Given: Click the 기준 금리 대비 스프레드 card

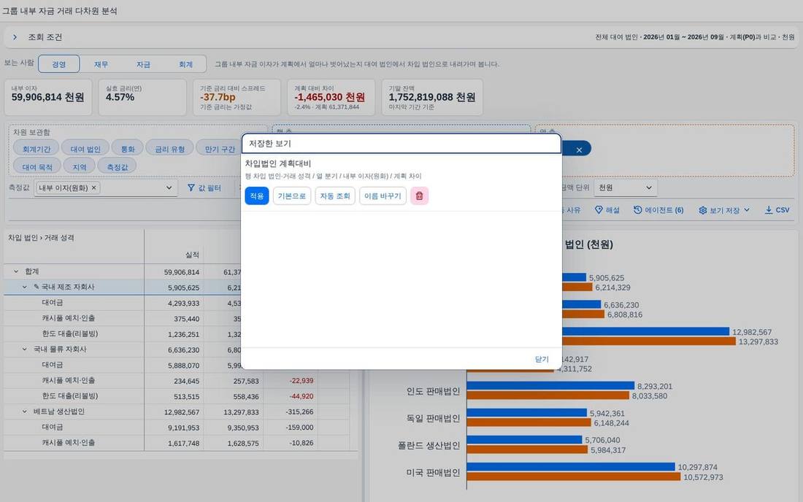Looking at the screenshot, I should pos(237,97).
